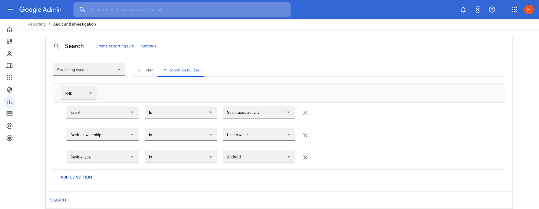Click the Search heading text
Screen dimensions: 539x209
(x=74, y=46)
